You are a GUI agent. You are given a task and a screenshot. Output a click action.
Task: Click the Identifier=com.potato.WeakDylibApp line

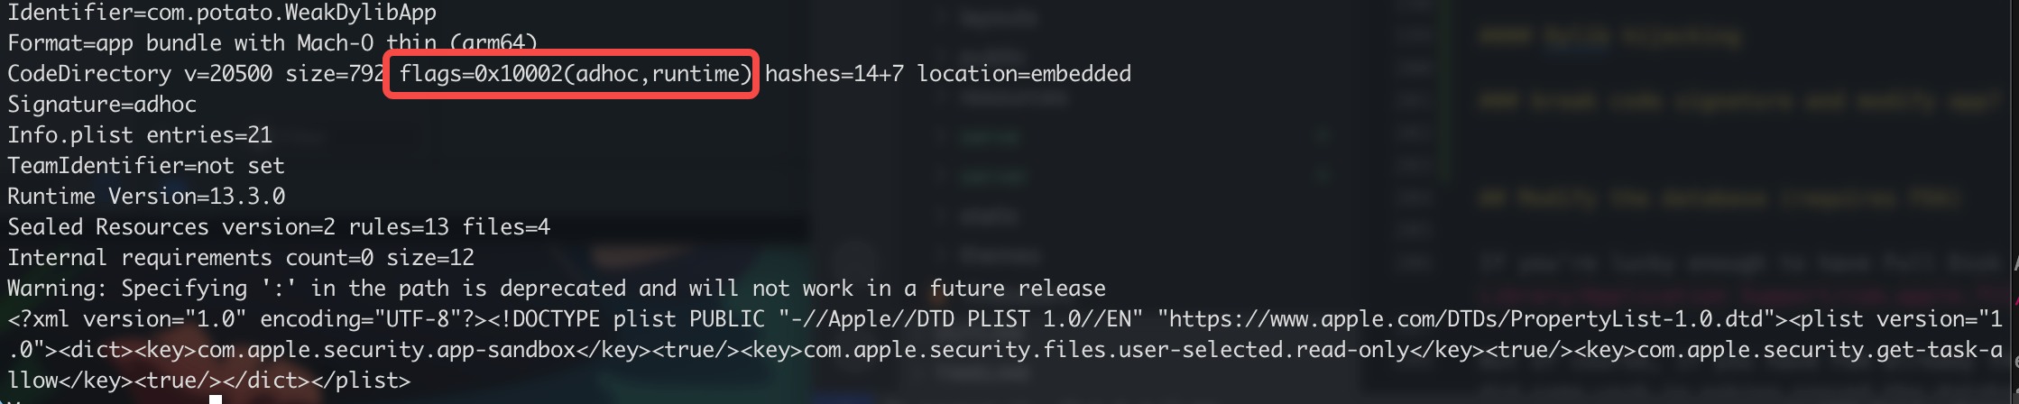point(222,13)
